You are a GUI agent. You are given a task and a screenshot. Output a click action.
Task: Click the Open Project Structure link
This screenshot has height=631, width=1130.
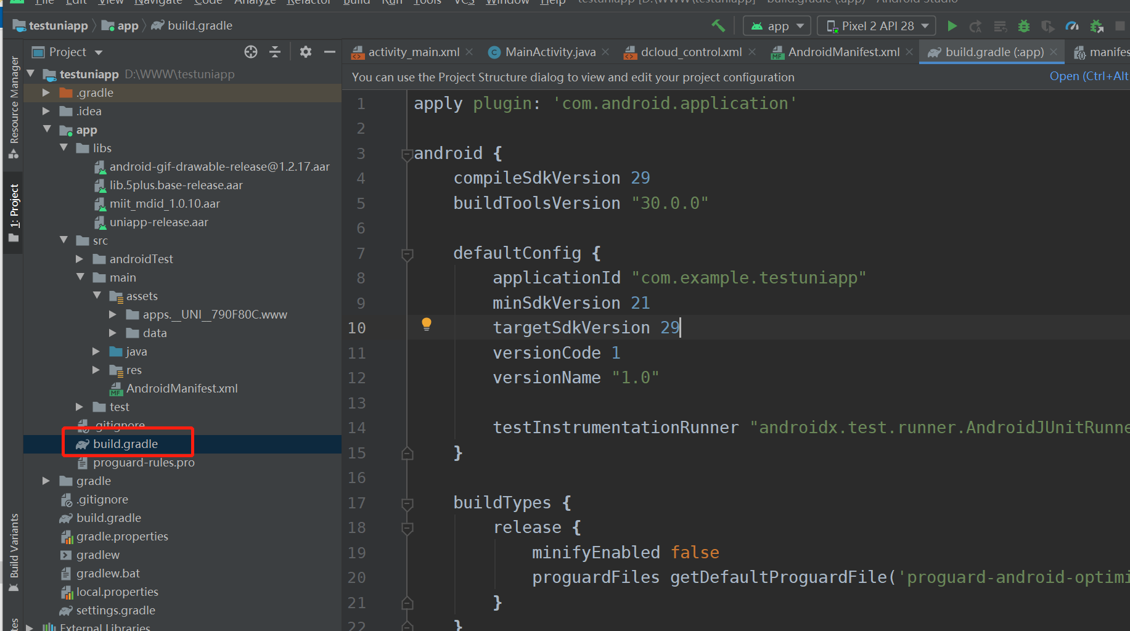point(1089,76)
